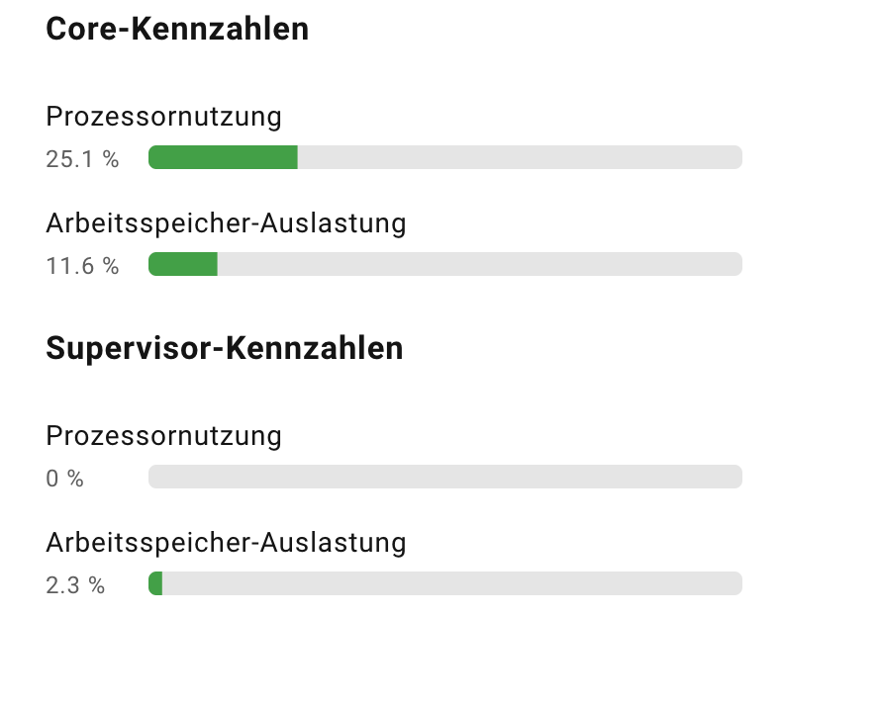Click the green fill of Core Arbeitsspeicher bar

(x=182, y=264)
